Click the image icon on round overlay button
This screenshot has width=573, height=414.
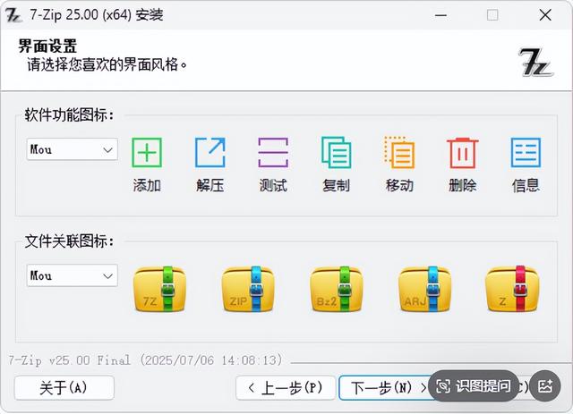545,385
